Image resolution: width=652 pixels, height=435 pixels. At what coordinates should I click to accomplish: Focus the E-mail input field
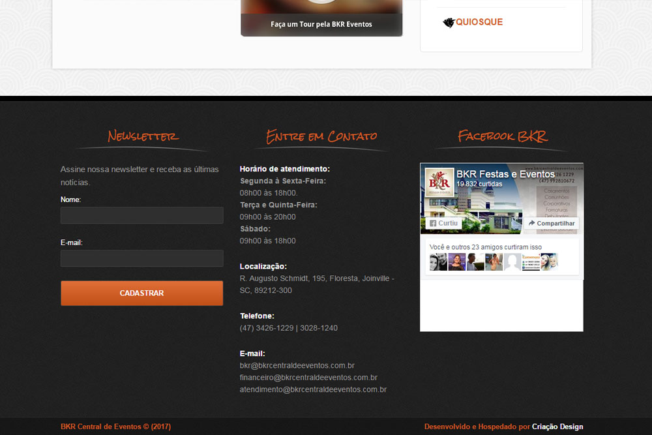(x=141, y=258)
